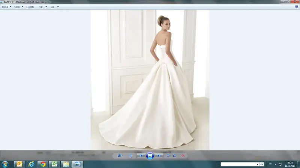Screen dimensions: 300x168
Task: Start the slide show
Action: 150,156
